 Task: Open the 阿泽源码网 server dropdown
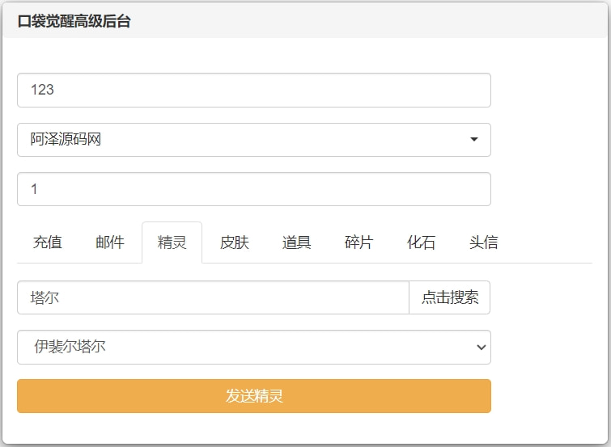tap(253, 140)
